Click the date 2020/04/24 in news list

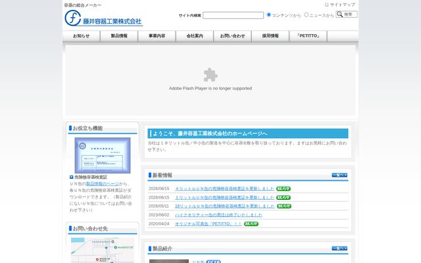(159, 224)
